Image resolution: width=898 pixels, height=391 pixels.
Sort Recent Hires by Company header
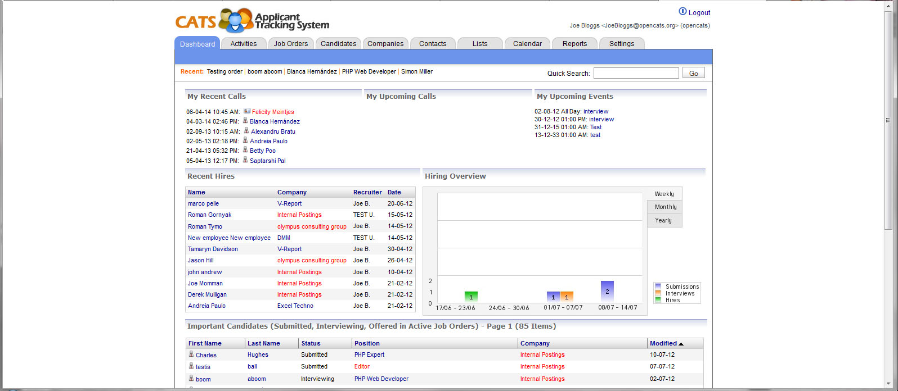pos(291,192)
